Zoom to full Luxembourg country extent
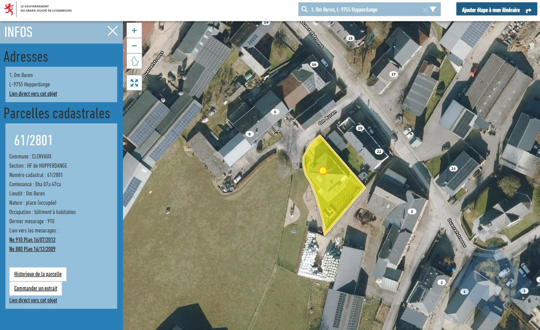 click(134, 61)
